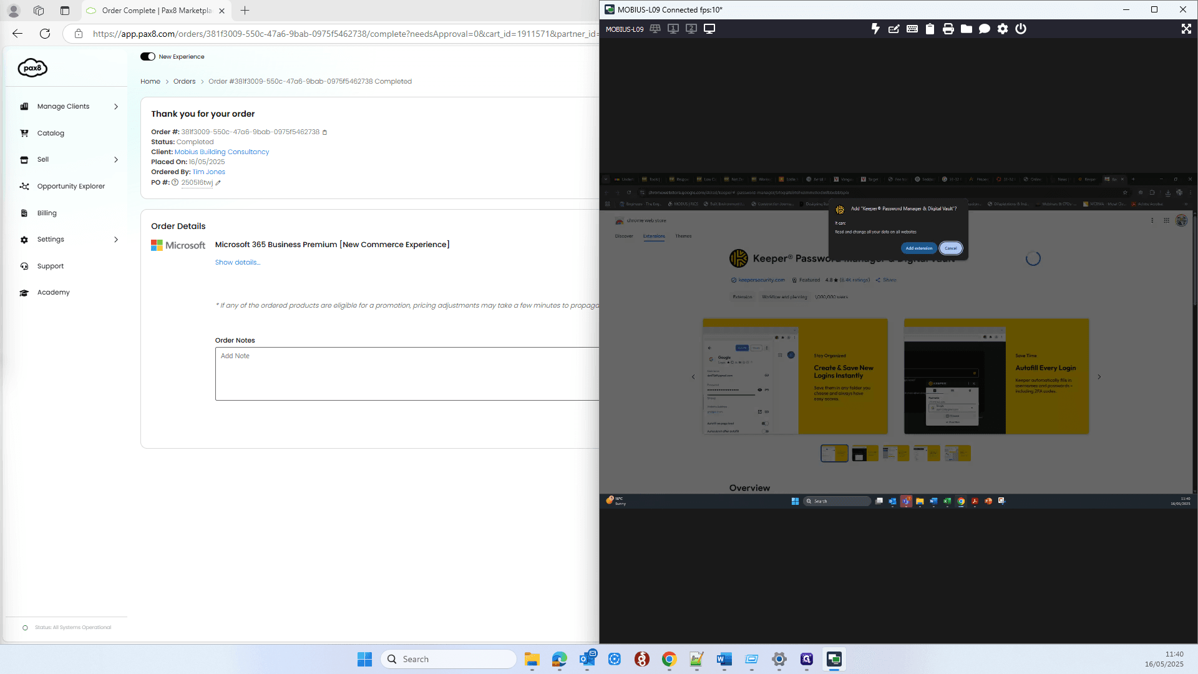Click Cancel in remote Keeper dialog
Screen dimensions: 1198x674
(x=950, y=248)
